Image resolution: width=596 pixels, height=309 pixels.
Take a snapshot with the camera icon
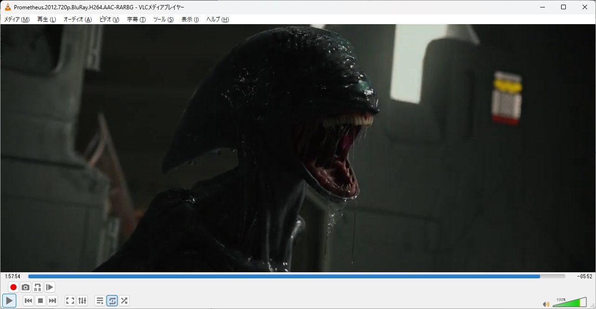tap(26, 287)
